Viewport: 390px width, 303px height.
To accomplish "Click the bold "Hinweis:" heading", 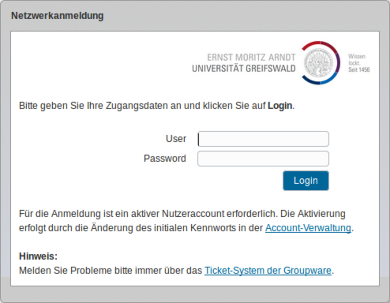I will point(38,256).
